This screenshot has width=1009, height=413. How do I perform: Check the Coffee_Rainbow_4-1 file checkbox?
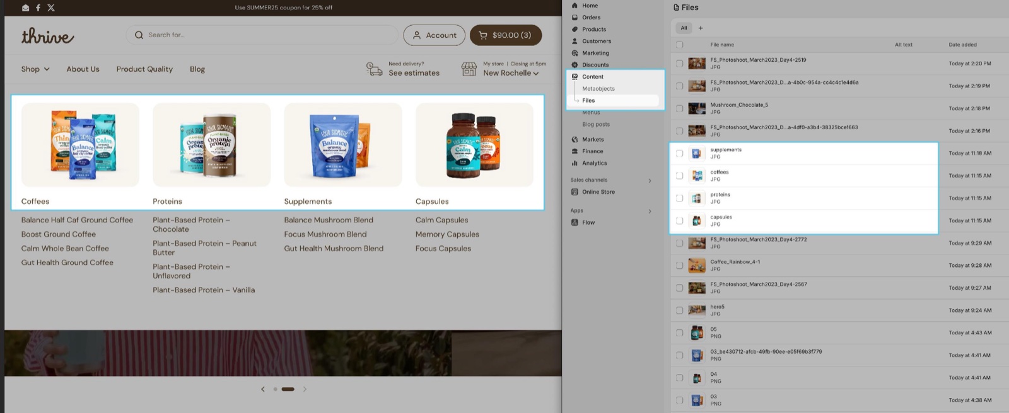pyautogui.click(x=679, y=266)
